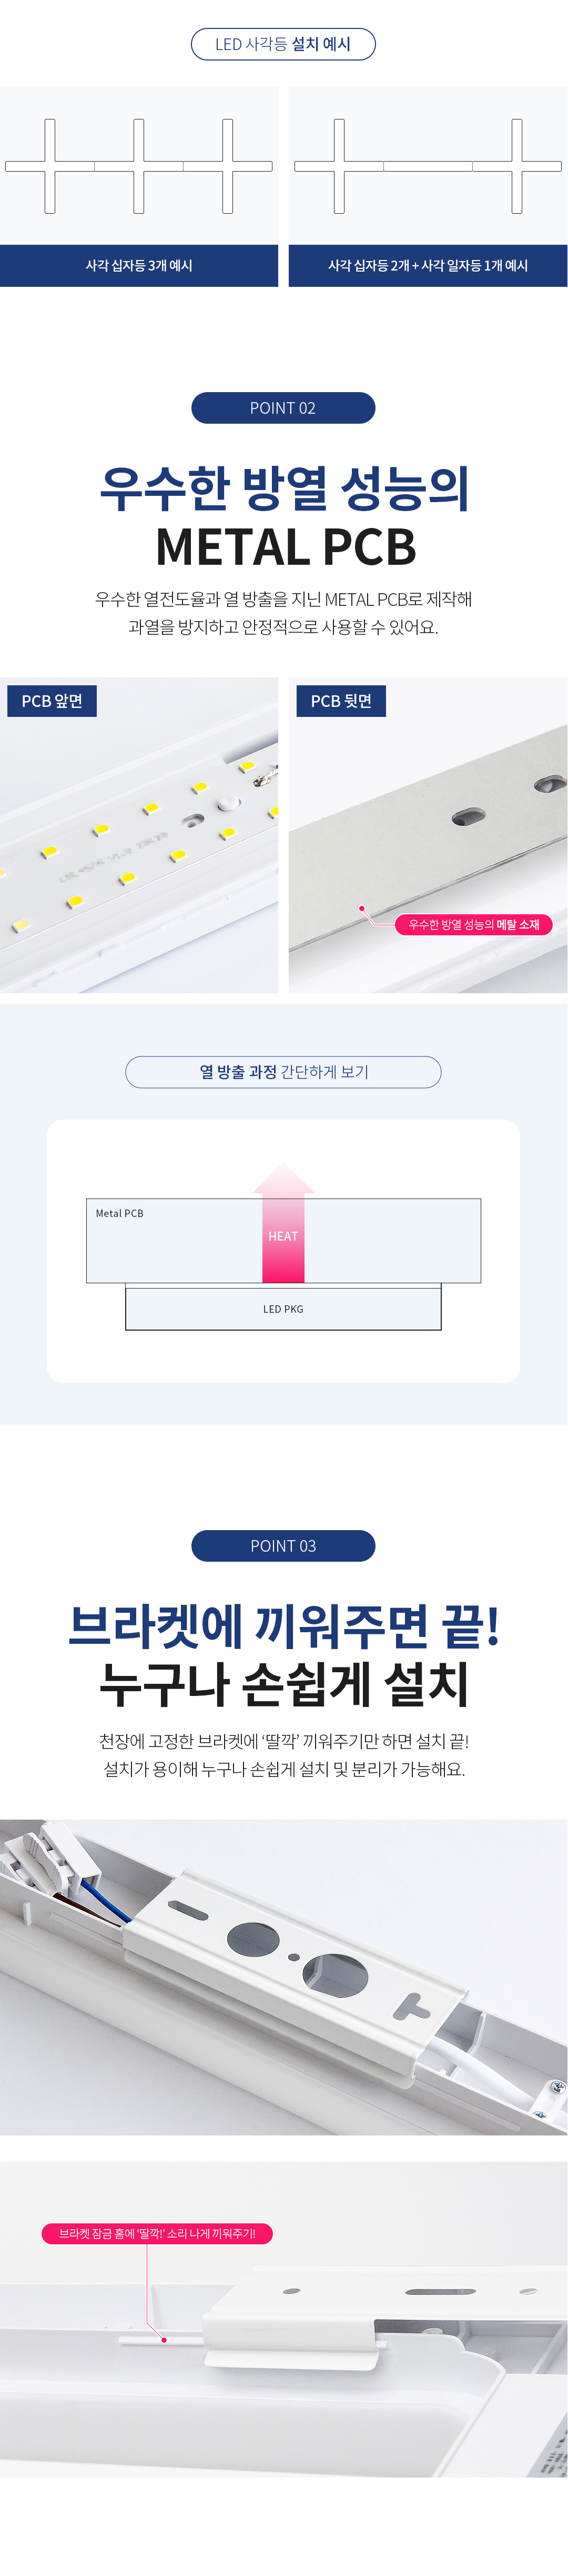The image size is (568, 2576).
Task: Click the 'METAL PCB' heading text
Action: 285,547
